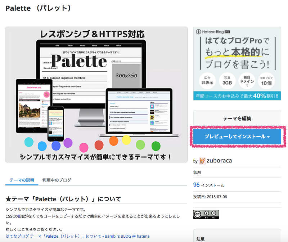Switch to the テーマの説明 tab
The image size is (288, 242).
click(22, 180)
